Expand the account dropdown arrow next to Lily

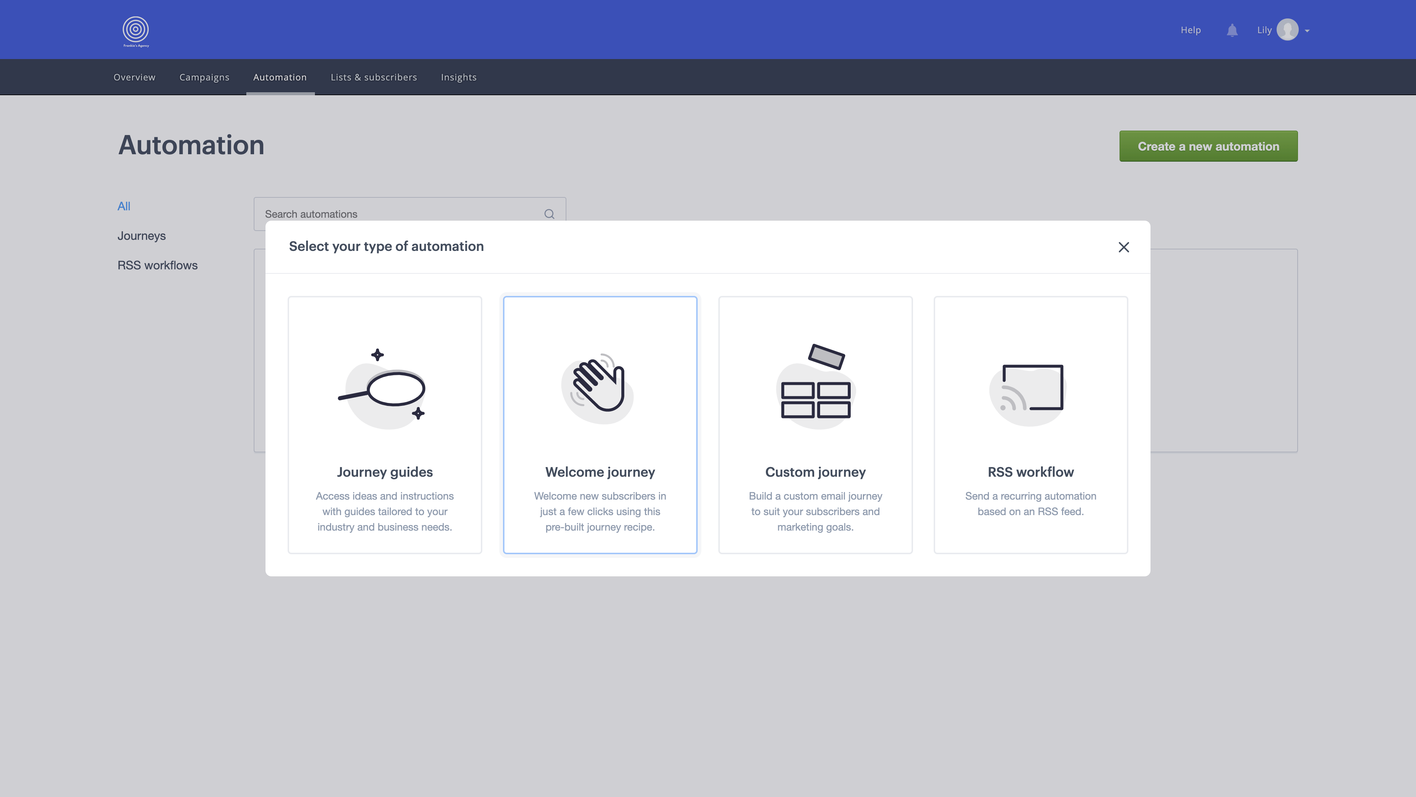tap(1307, 31)
